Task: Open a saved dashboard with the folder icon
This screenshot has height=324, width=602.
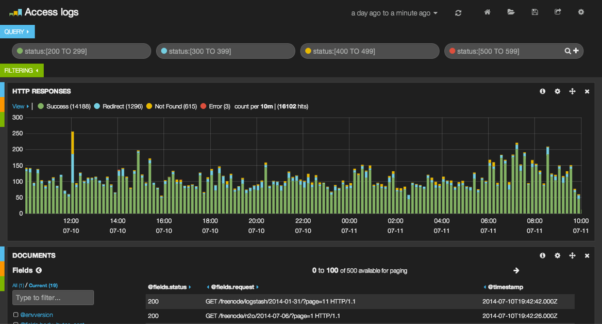Action: (511, 12)
